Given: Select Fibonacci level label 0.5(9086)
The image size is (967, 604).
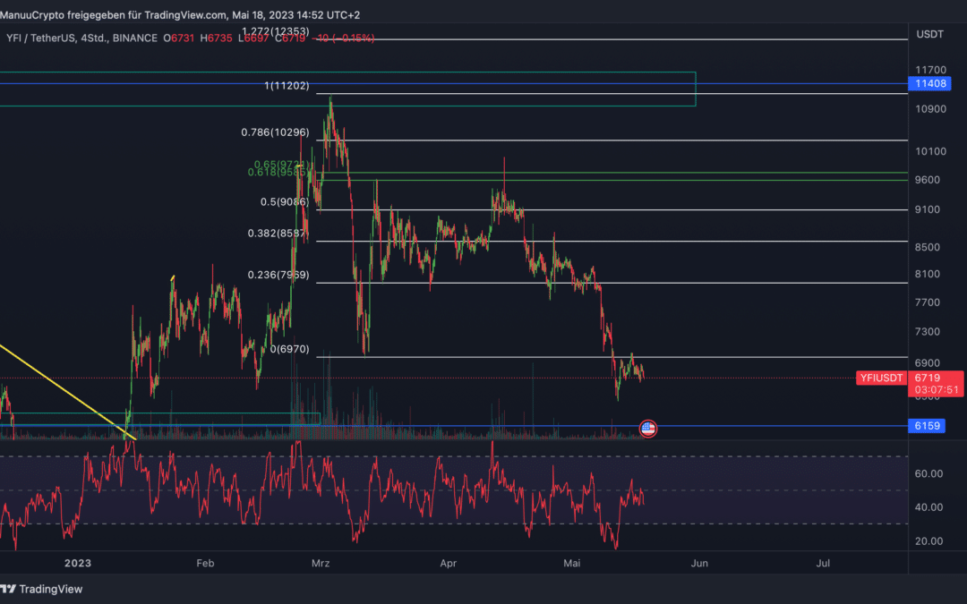Looking at the screenshot, I should coord(285,201).
